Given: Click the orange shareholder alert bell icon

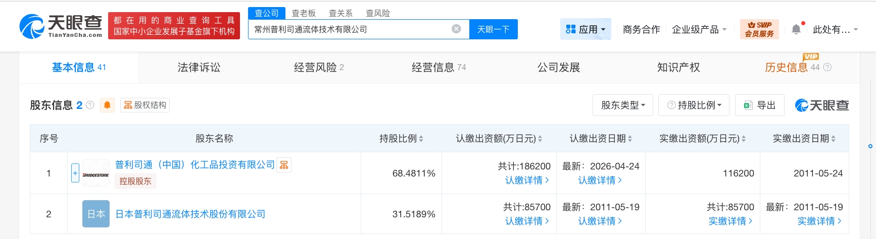Looking at the screenshot, I should 107,105.
